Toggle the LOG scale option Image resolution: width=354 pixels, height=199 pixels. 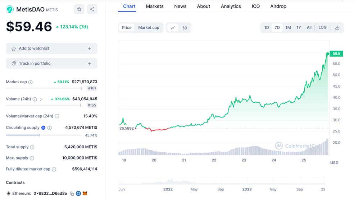322,28
